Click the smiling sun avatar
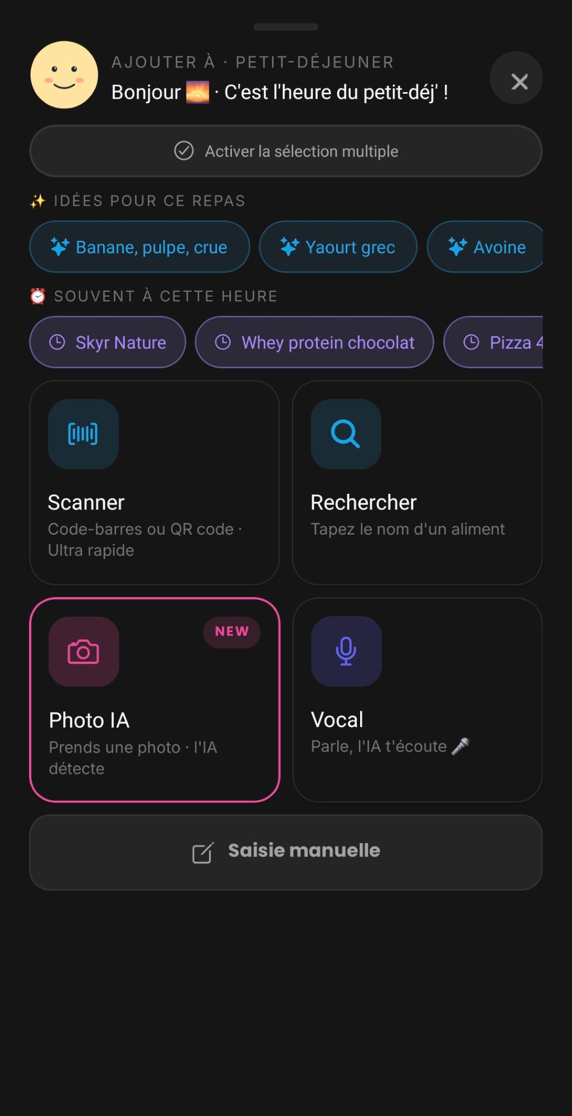 [x=64, y=75]
